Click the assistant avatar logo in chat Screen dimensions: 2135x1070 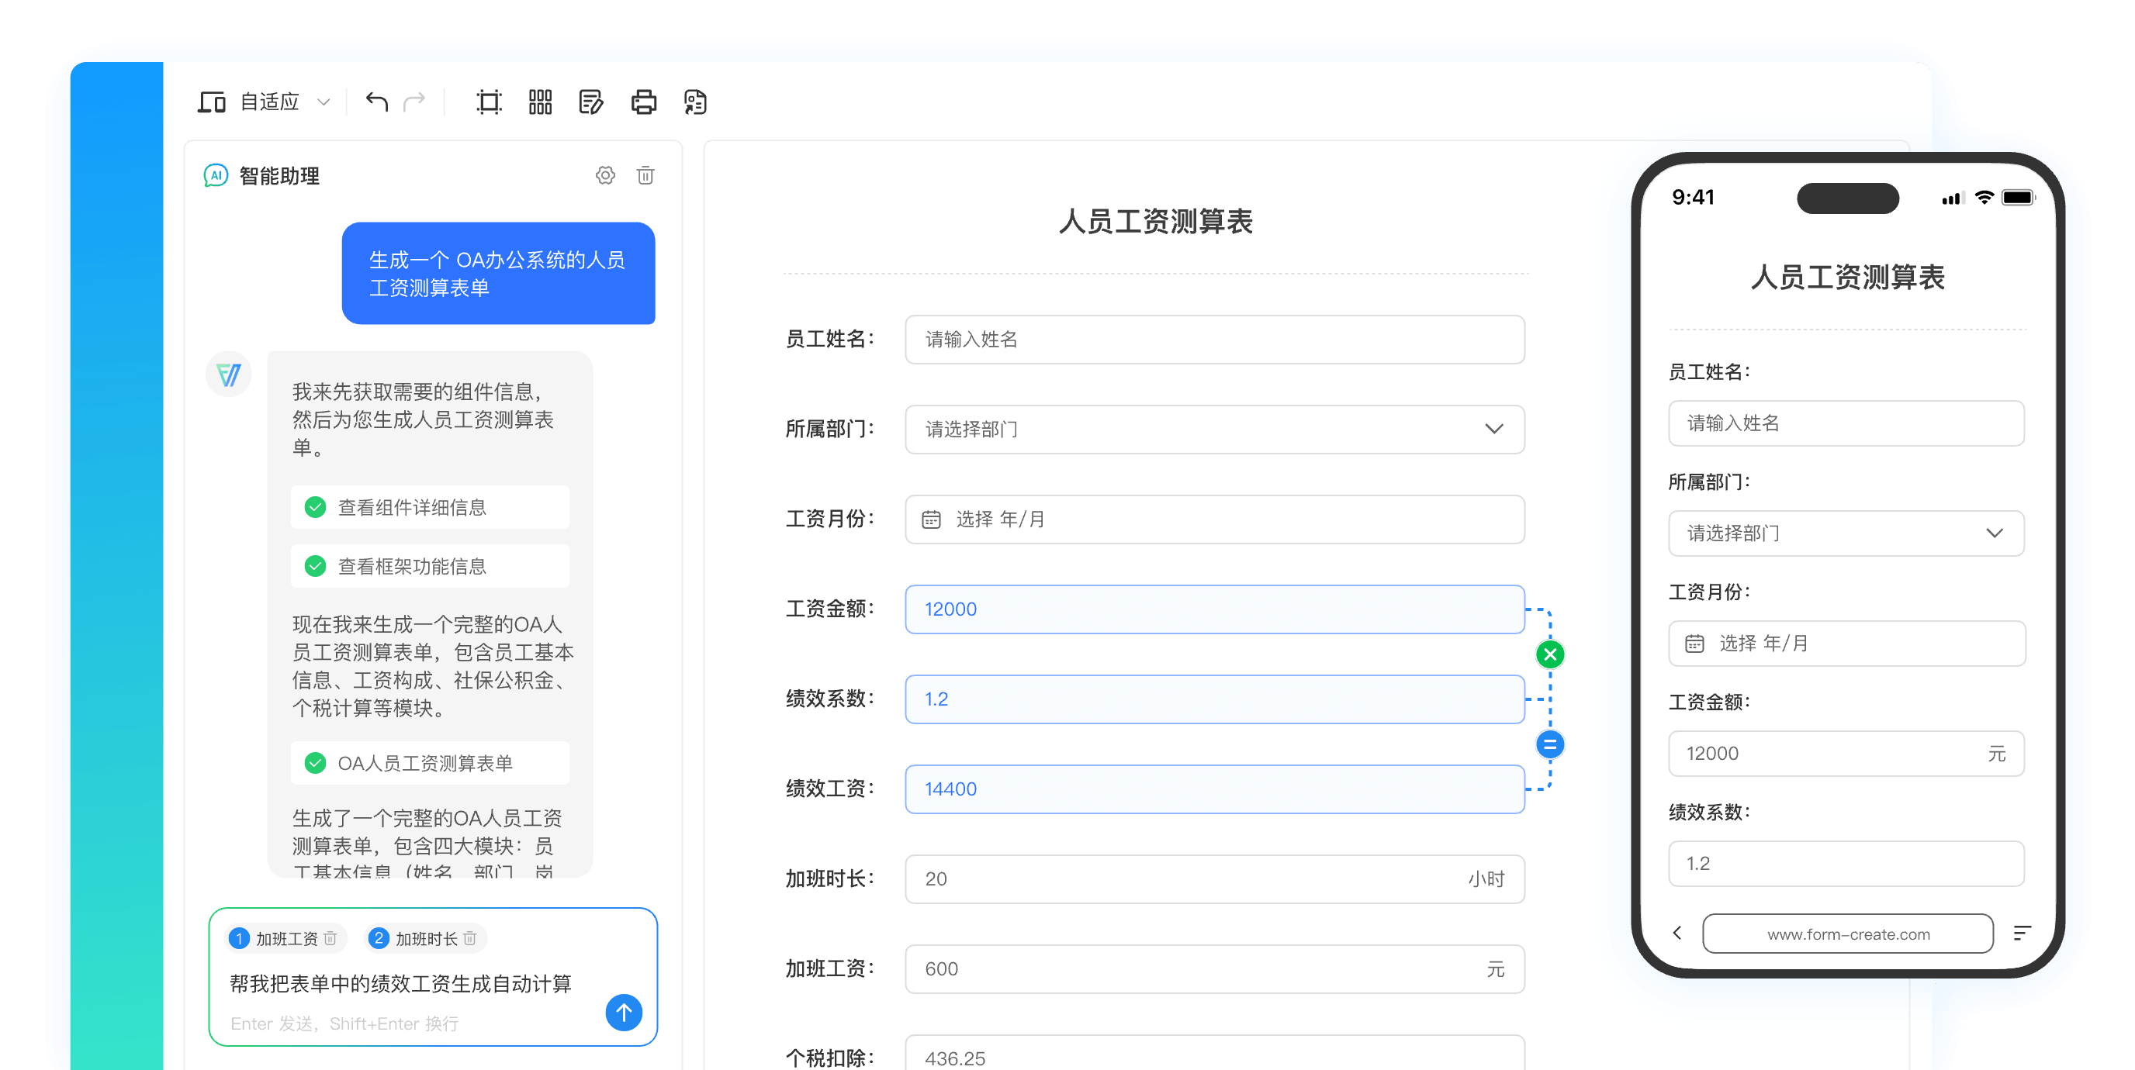pos(229,374)
